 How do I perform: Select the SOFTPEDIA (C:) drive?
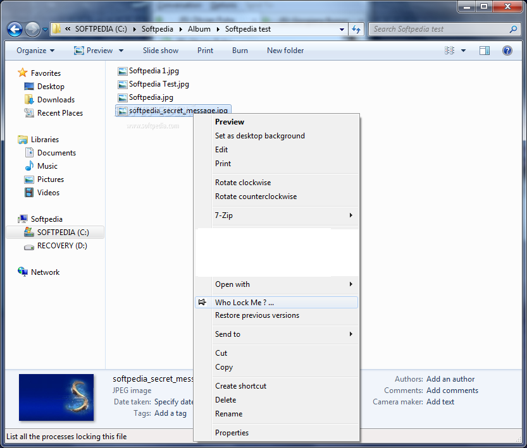[56, 233]
